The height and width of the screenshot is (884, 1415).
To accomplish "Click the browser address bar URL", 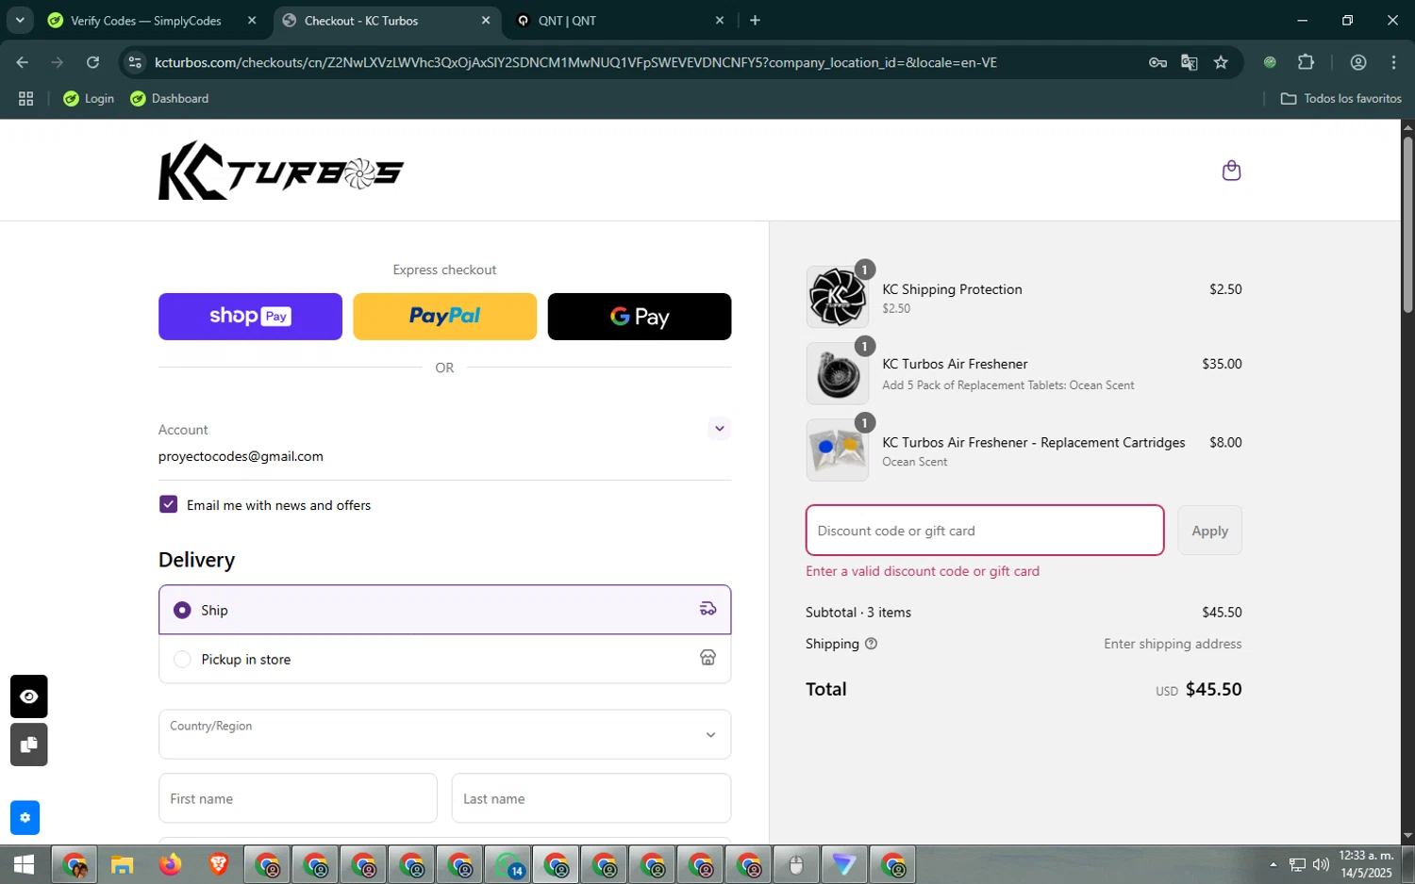I will point(575,62).
